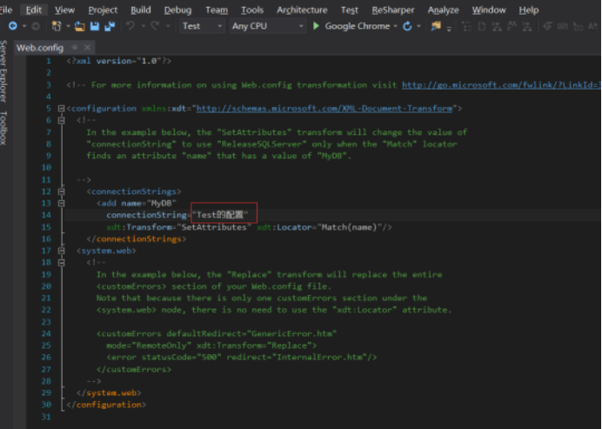Click the dimmed A-letter icon at the toolbar end
The image size is (602, 429).
592,26
